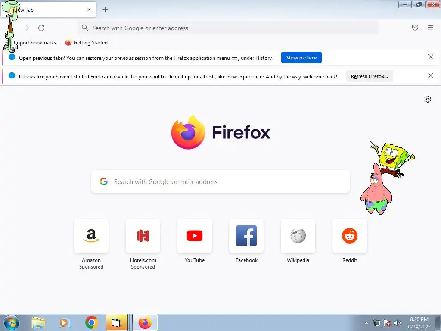441x331 pixels.
Task: Open a new tab with plus button
Action: [105, 10]
